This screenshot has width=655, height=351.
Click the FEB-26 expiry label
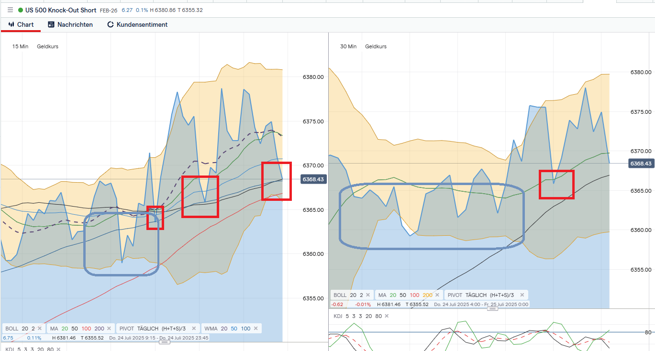[x=109, y=10]
